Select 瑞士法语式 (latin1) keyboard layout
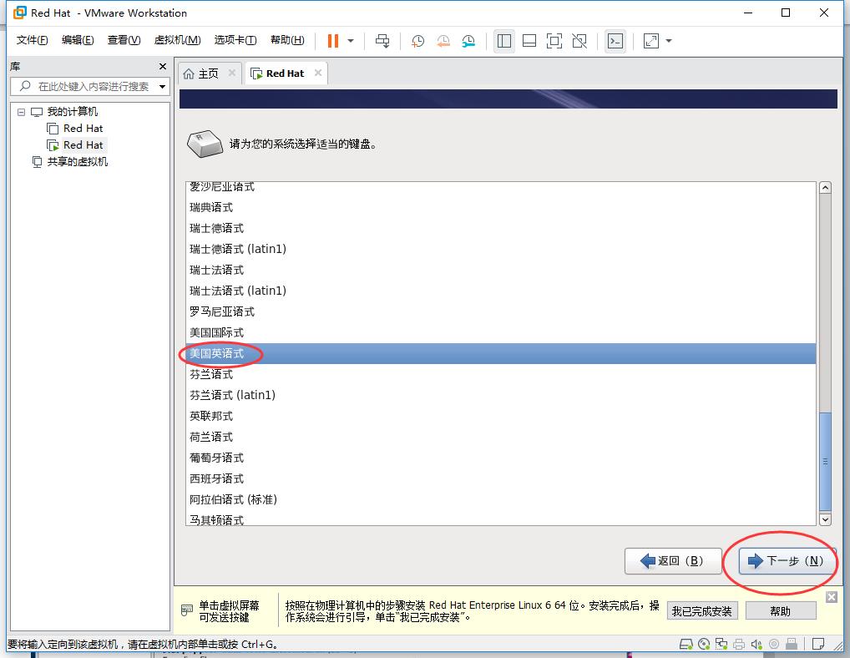Screen dimensions: 850x658 (500, 291)
